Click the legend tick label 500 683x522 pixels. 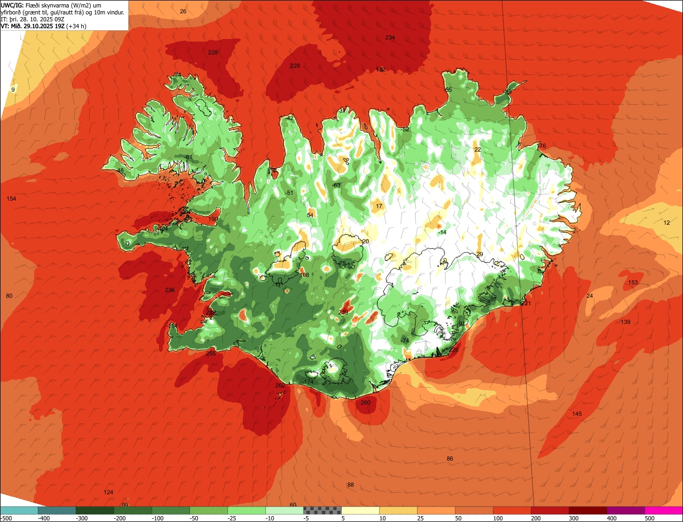point(649,518)
